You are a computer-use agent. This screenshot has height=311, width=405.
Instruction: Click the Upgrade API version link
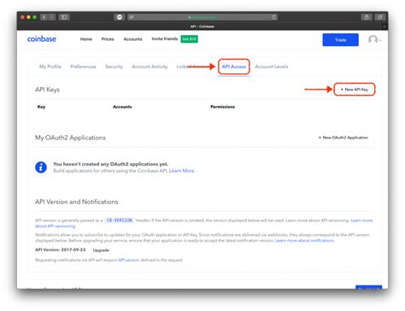101,250
